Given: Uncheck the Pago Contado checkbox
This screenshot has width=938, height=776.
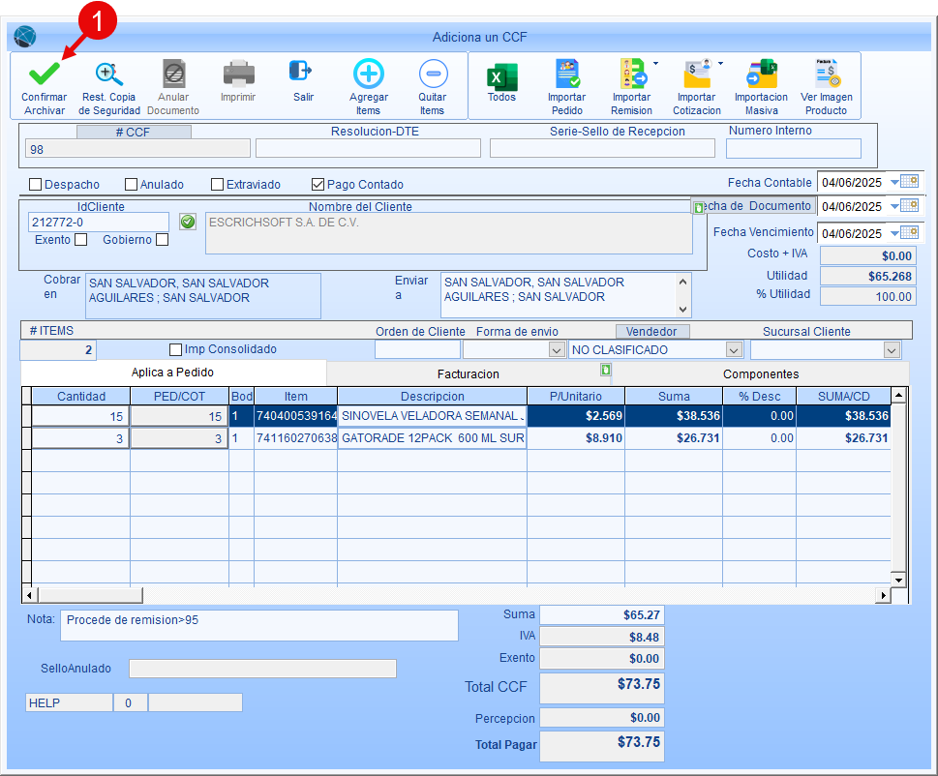Looking at the screenshot, I should [x=318, y=185].
